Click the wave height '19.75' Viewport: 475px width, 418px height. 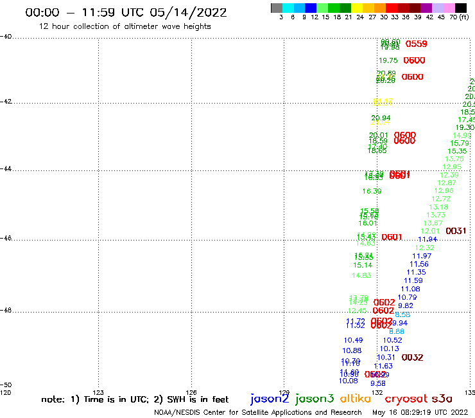point(388,60)
